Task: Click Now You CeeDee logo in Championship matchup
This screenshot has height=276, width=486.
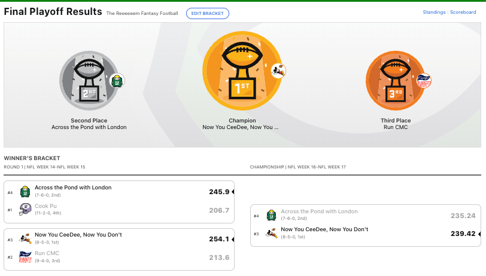Action: point(272,234)
